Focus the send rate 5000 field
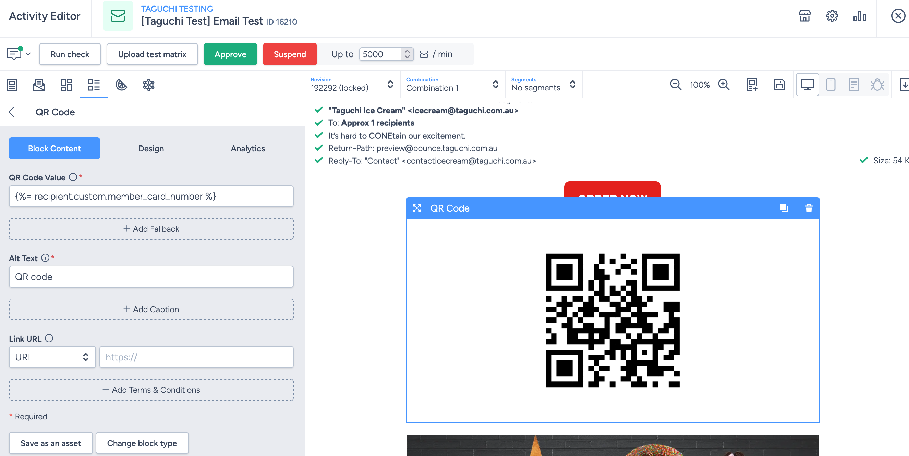 (x=380, y=54)
